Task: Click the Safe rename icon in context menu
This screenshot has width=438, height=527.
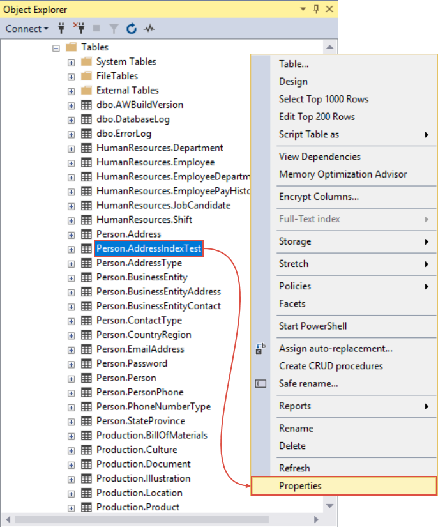Action: pyautogui.click(x=261, y=383)
